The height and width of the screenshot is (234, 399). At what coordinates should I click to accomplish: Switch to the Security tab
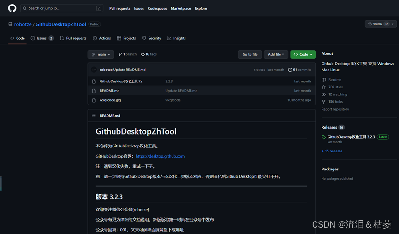151,38
